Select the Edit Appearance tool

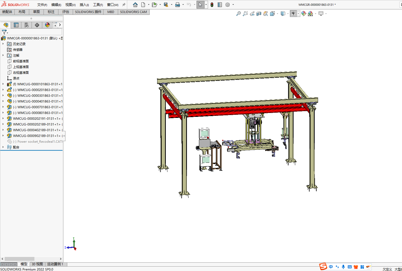[x=303, y=14]
